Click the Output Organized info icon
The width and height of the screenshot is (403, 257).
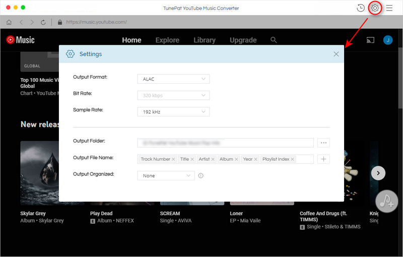click(200, 175)
